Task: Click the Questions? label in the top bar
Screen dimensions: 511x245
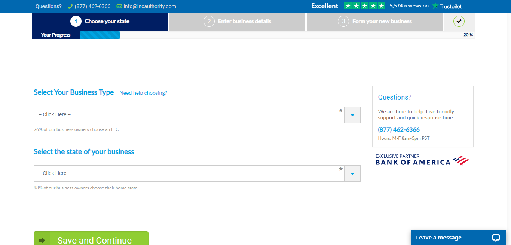Action: [x=49, y=6]
